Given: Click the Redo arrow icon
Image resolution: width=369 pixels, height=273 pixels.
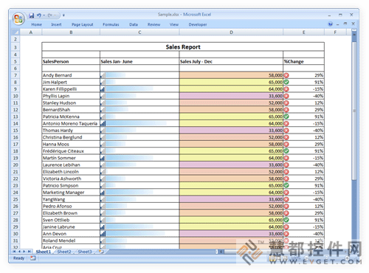Looking at the screenshot, I should 50,15.
